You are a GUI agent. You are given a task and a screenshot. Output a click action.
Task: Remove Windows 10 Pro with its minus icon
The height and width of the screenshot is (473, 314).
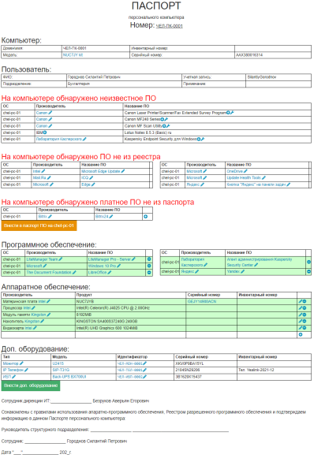pyautogui.click(x=149, y=266)
